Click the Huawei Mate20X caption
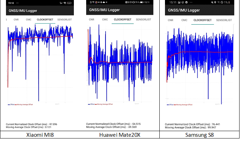This screenshot has width=242, height=142. [120, 135]
